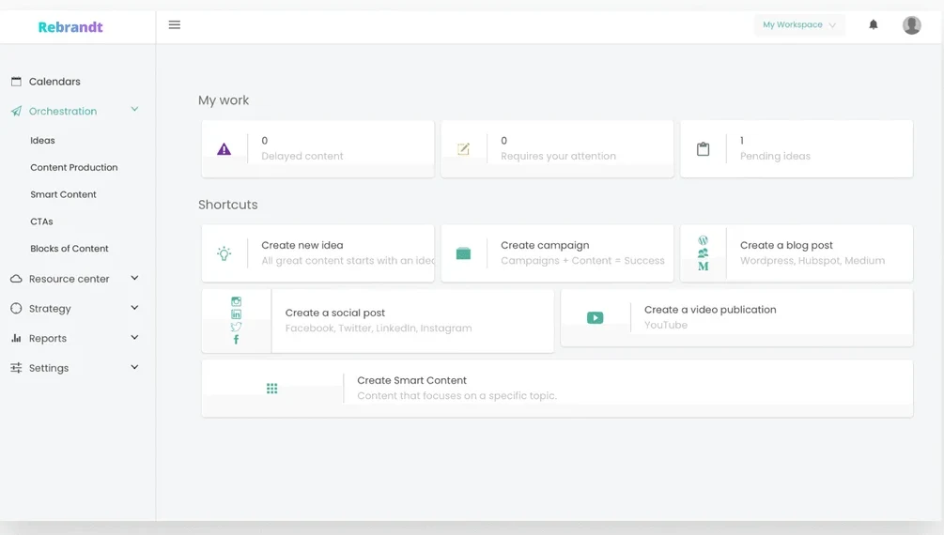
Task: Expand the Strategy chevron
Action: click(135, 308)
